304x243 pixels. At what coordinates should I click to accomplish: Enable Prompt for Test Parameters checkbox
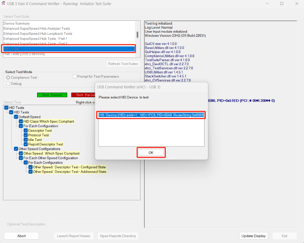coord(74,76)
